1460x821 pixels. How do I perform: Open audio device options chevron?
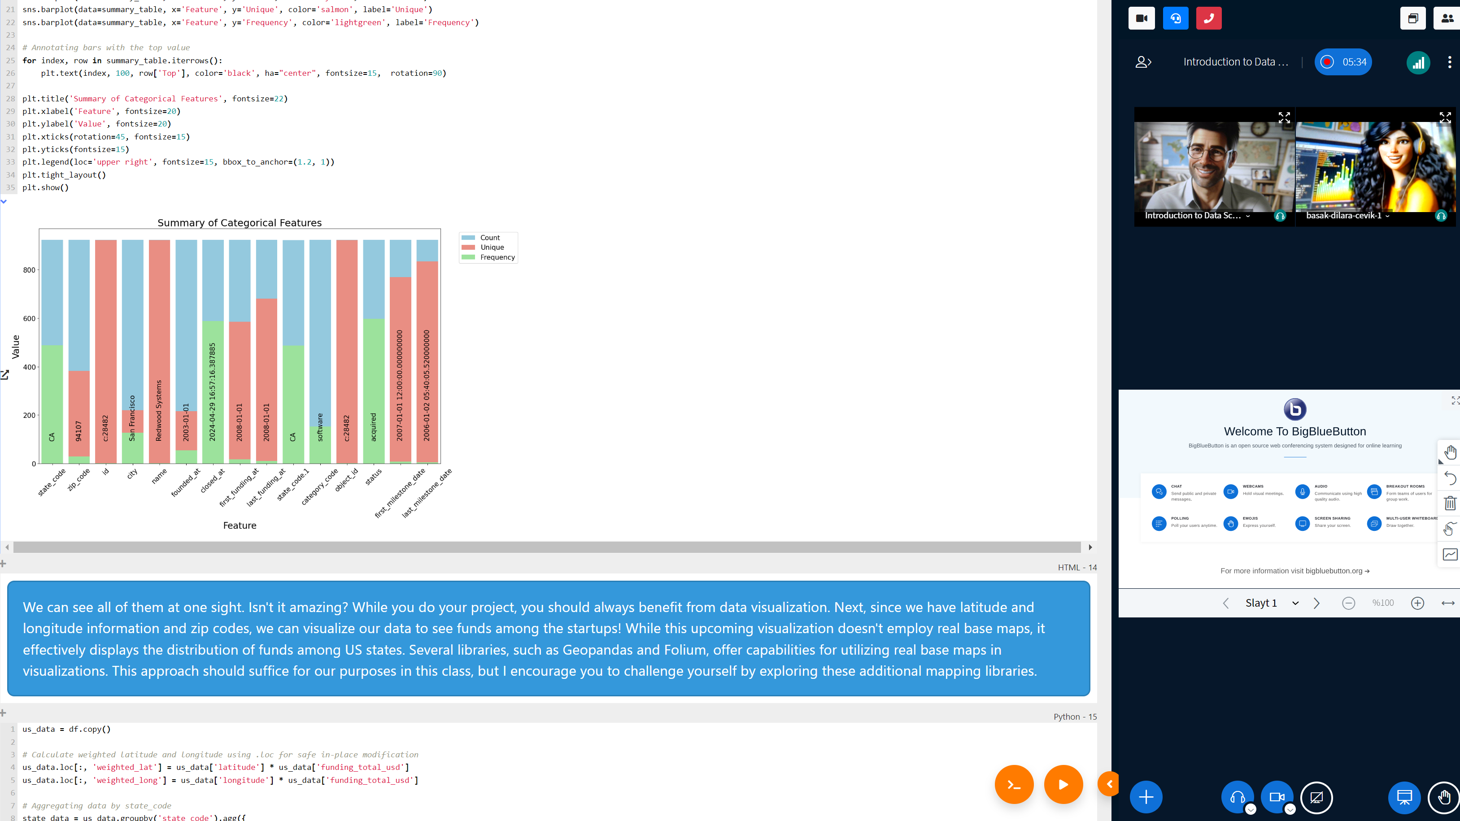point(1250,809)
